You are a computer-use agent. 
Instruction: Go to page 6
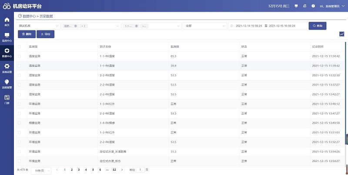[x=100, y=170]
